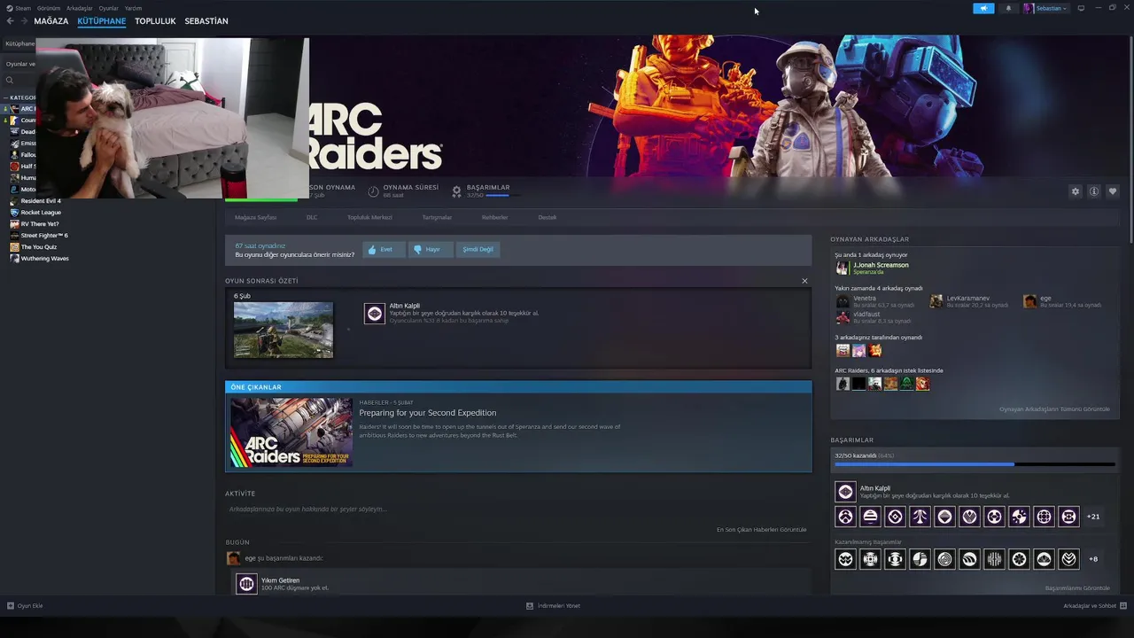Open Sebastian account avatar
This screenshot has width=1134, height=638.
coord(1029,8)
